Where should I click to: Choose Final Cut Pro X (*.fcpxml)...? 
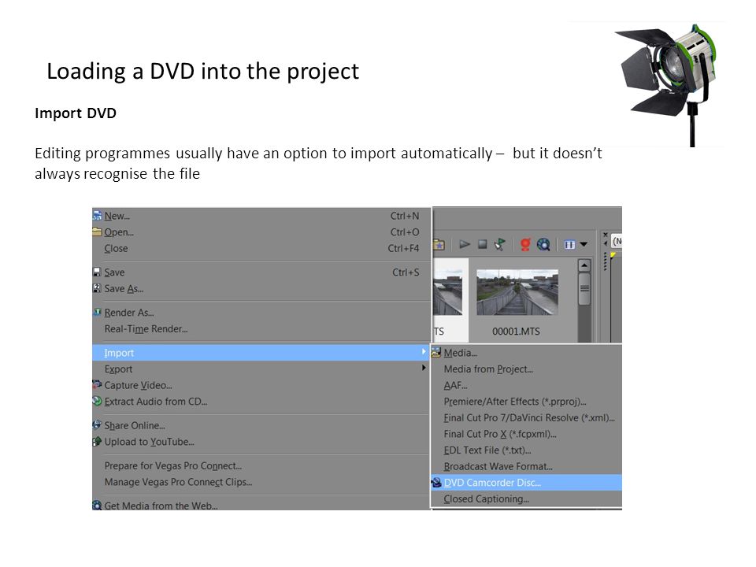pyautogui.click(x=527, y=434)
